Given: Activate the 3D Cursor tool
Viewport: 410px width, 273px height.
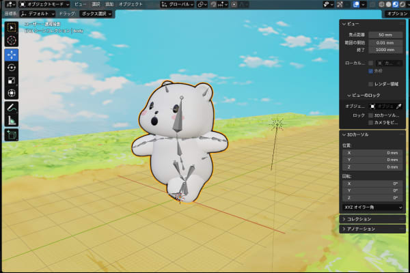Looking at the screenshot, I should coord(12,40).
